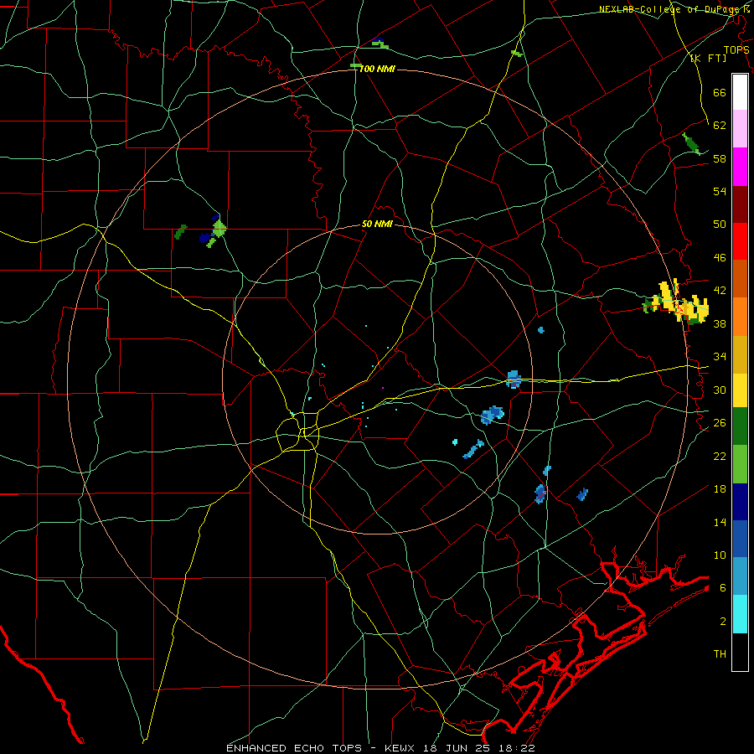
Task: Click the magenta legend swatch
Action: coord(740,167)
